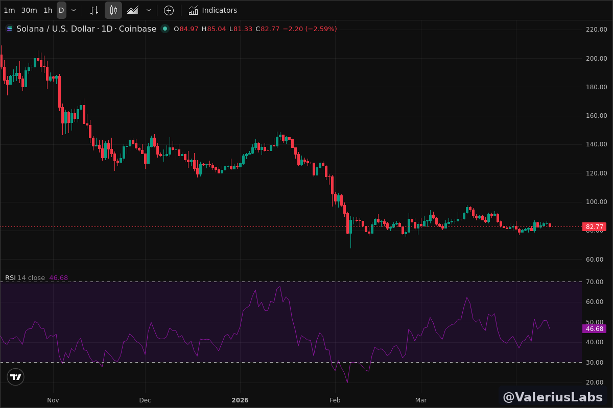Switch to the area chart style icon

(x=133, y=10)
